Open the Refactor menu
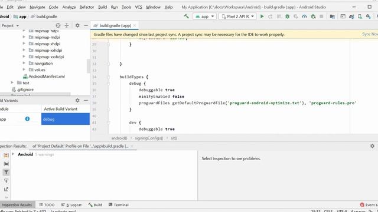 (87, 7)
